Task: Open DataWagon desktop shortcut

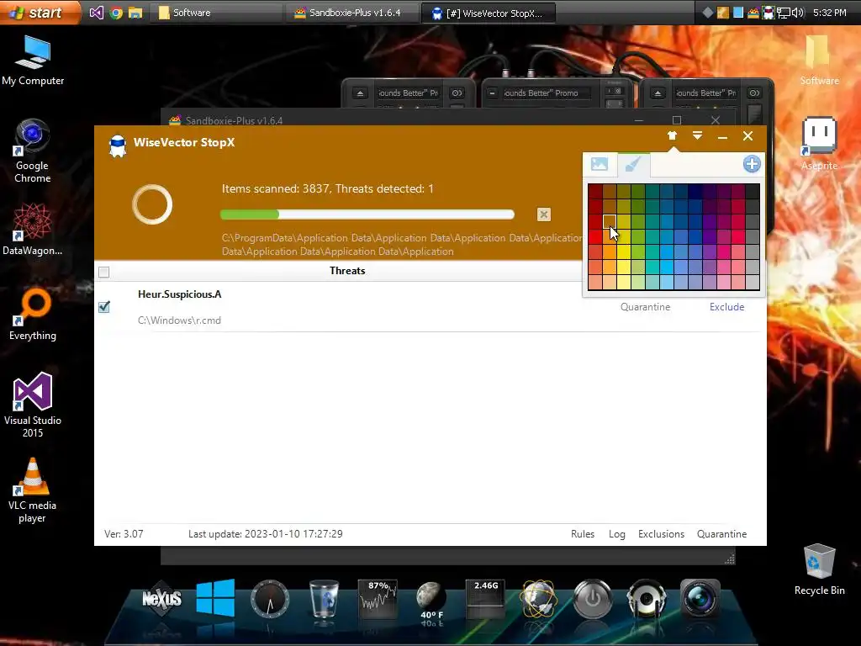Action: pyautogui.click(x=33, y=230)
